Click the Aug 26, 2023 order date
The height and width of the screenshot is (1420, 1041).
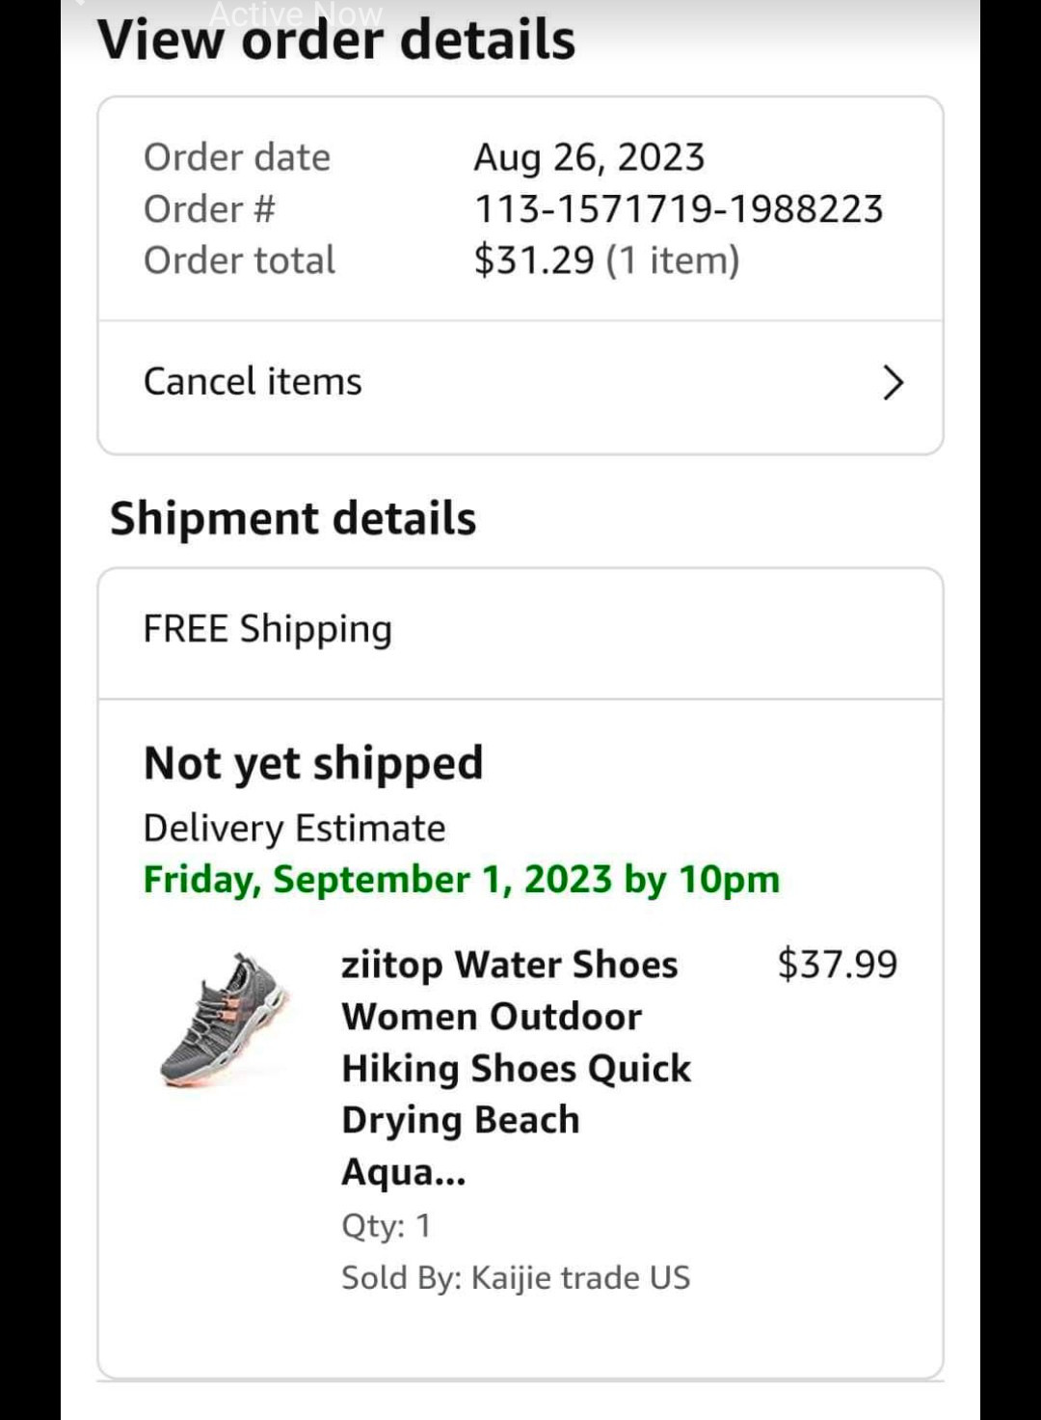589,157
